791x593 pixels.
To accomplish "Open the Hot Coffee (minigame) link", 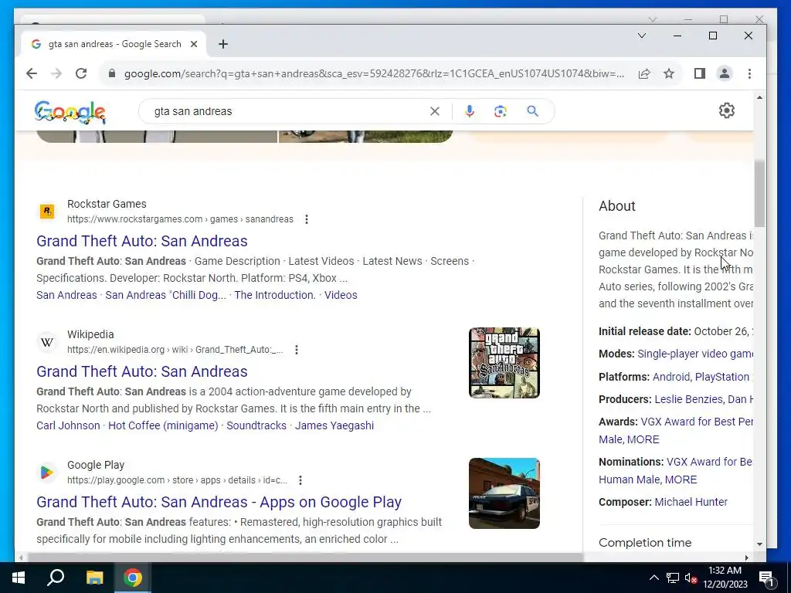I will click(x=163, y=425).
